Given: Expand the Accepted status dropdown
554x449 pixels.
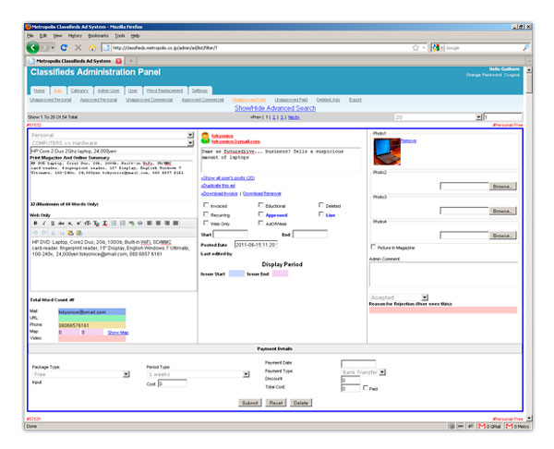Looking at the screenshot, I should (x=424, y=297).
